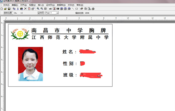Open the 帮助(H) menu

click(x=80, y=5)
